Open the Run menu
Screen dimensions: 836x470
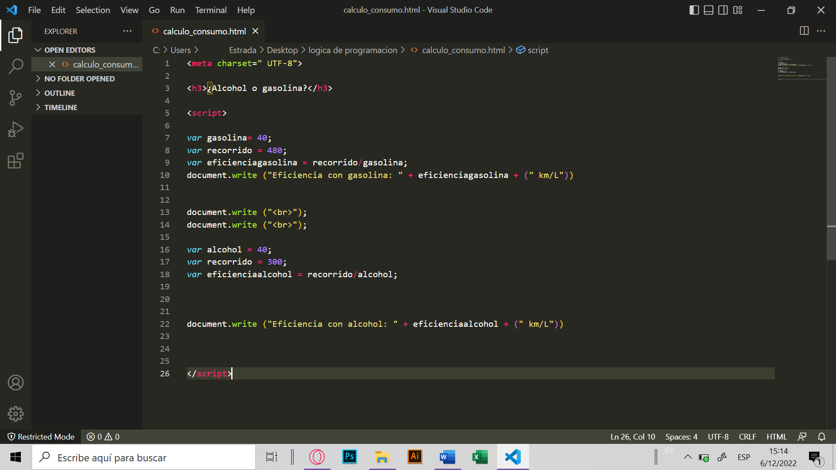coord(177,10)
